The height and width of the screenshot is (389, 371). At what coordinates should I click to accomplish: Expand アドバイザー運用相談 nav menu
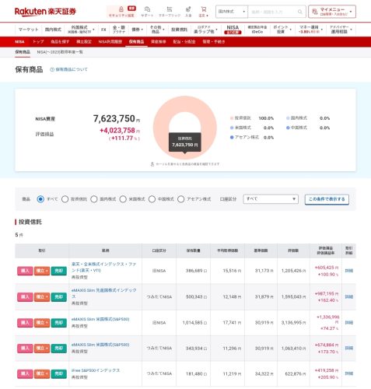341,30
